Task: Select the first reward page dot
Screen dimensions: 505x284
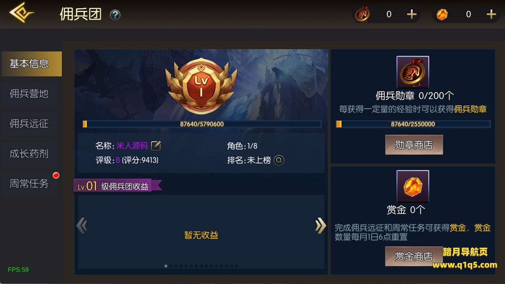Action: point(166,266)
